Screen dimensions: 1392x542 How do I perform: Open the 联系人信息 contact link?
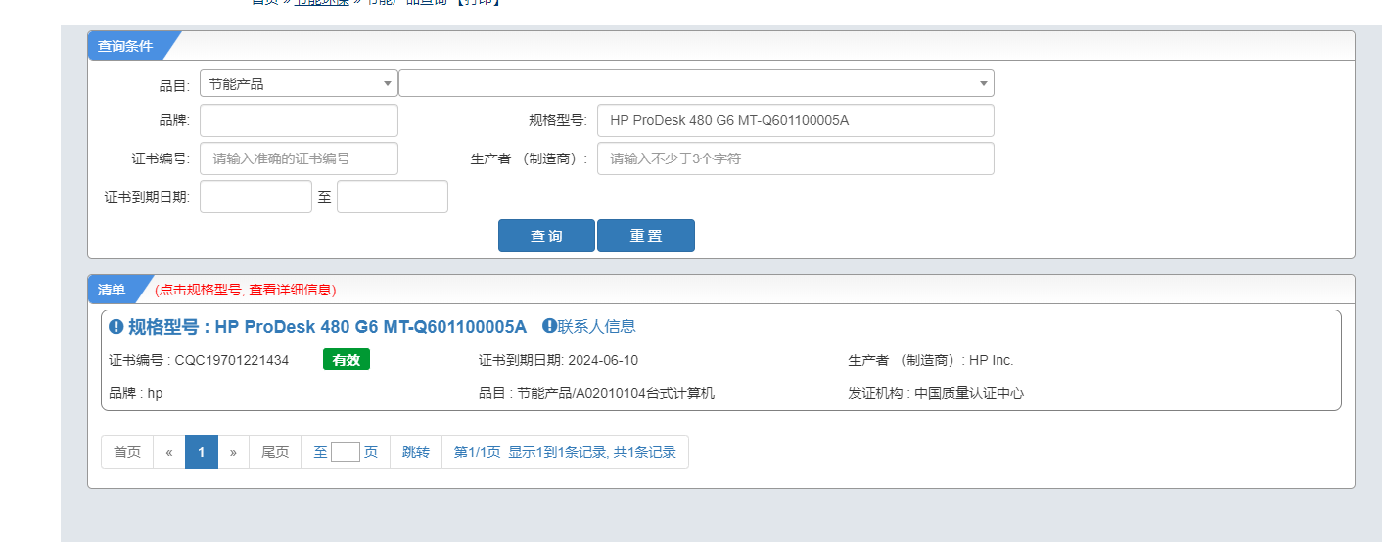[x=596, y=326]
